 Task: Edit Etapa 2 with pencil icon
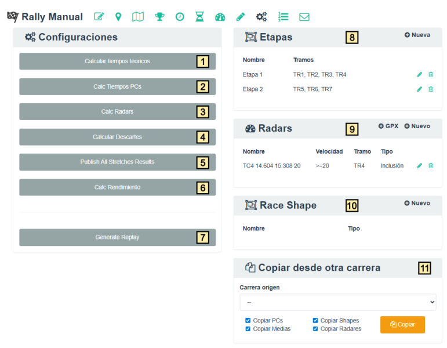coord(419,89)
